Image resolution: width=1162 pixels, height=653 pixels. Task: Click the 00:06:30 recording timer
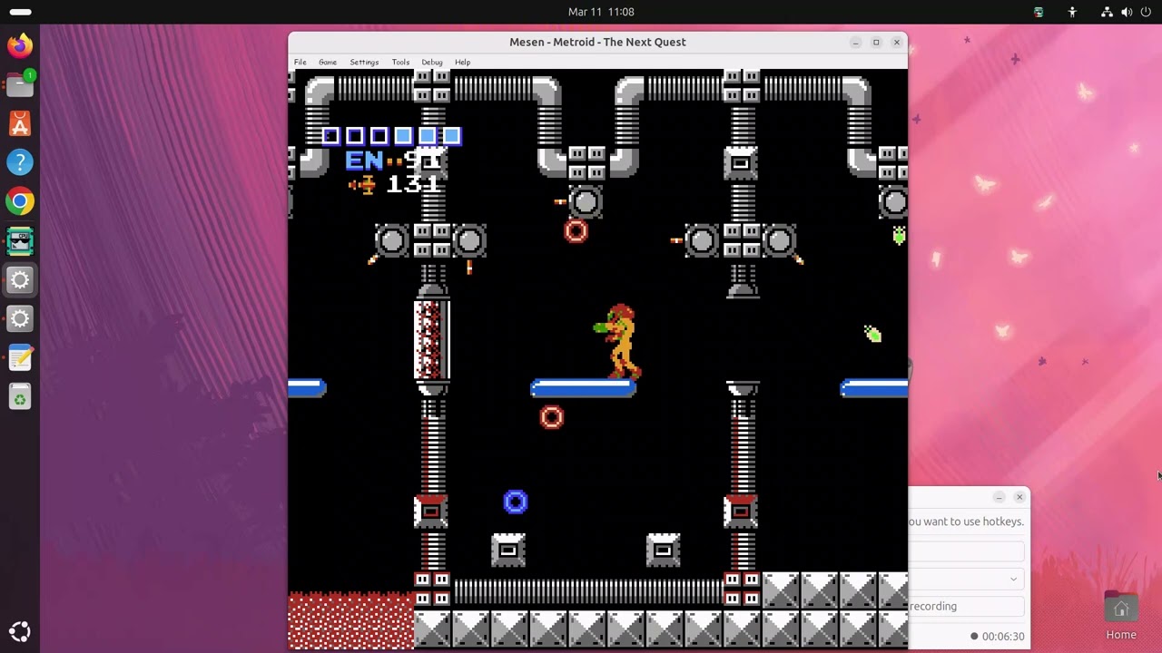pyautogui.click(x=1003, y=636)
